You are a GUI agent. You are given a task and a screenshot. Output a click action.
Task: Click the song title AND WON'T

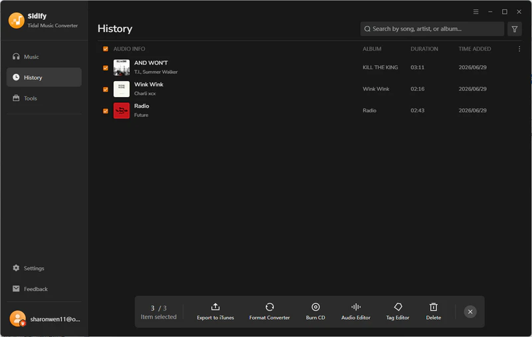pos(151,62)
